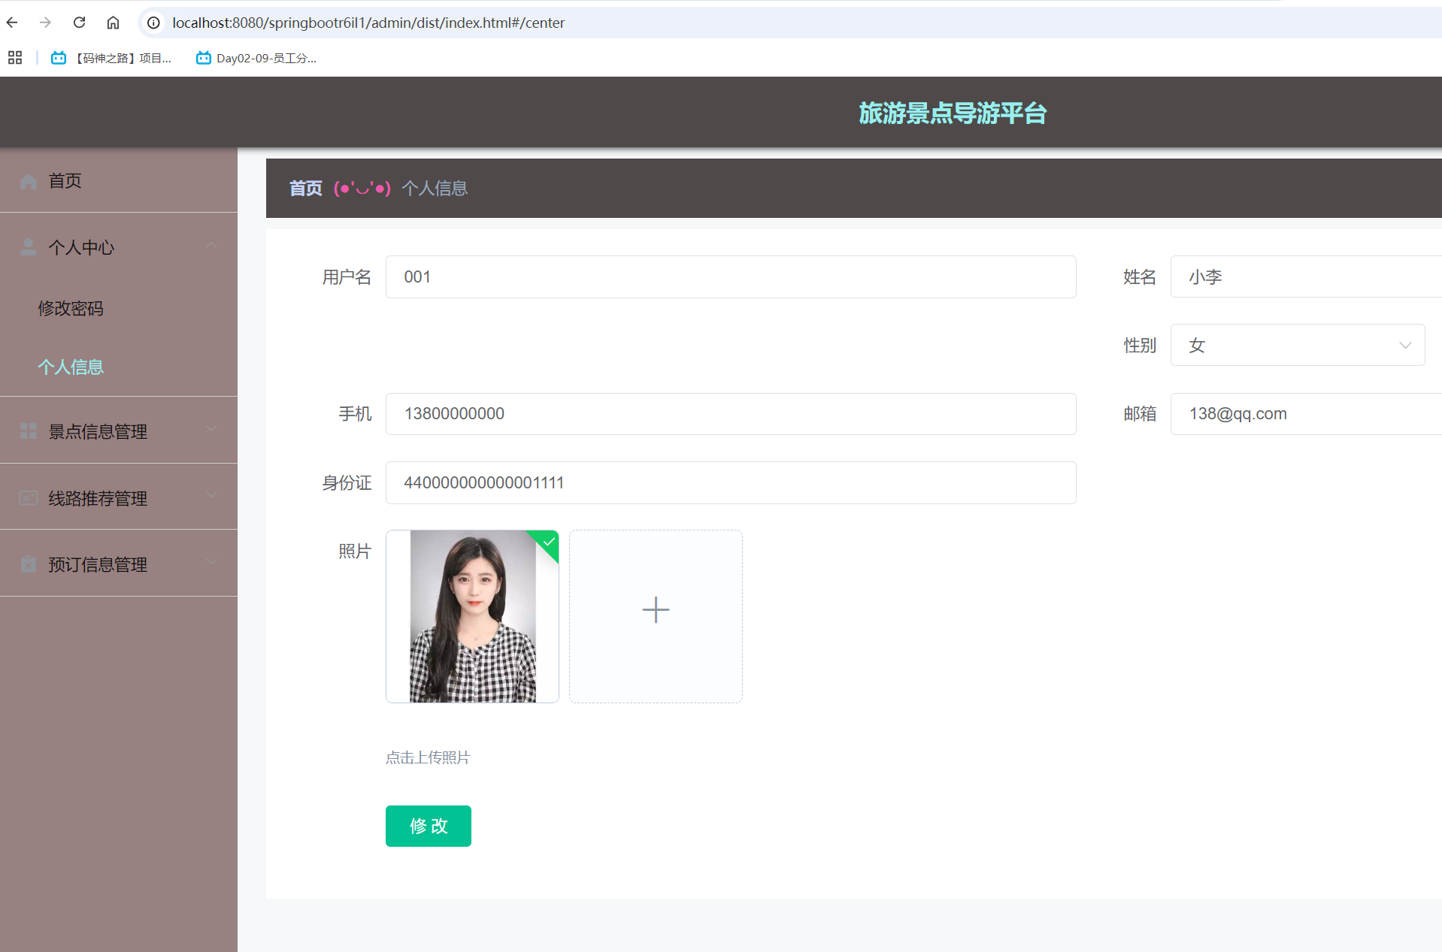Click 首页 in the breadcrumb bar
Image resolution: width=1442 pixels, height=952 pixels.
tap(304, 188)
